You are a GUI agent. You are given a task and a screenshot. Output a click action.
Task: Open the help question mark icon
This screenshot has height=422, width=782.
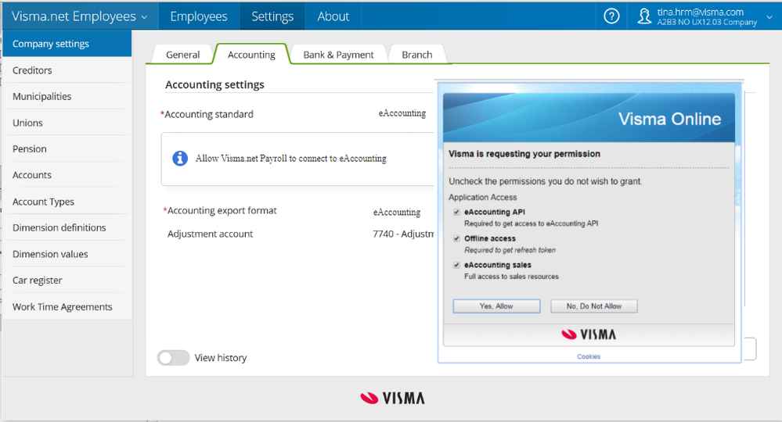(611, 16)
